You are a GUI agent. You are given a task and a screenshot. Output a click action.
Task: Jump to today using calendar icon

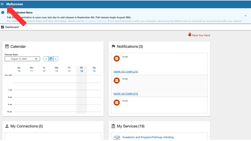51,59
